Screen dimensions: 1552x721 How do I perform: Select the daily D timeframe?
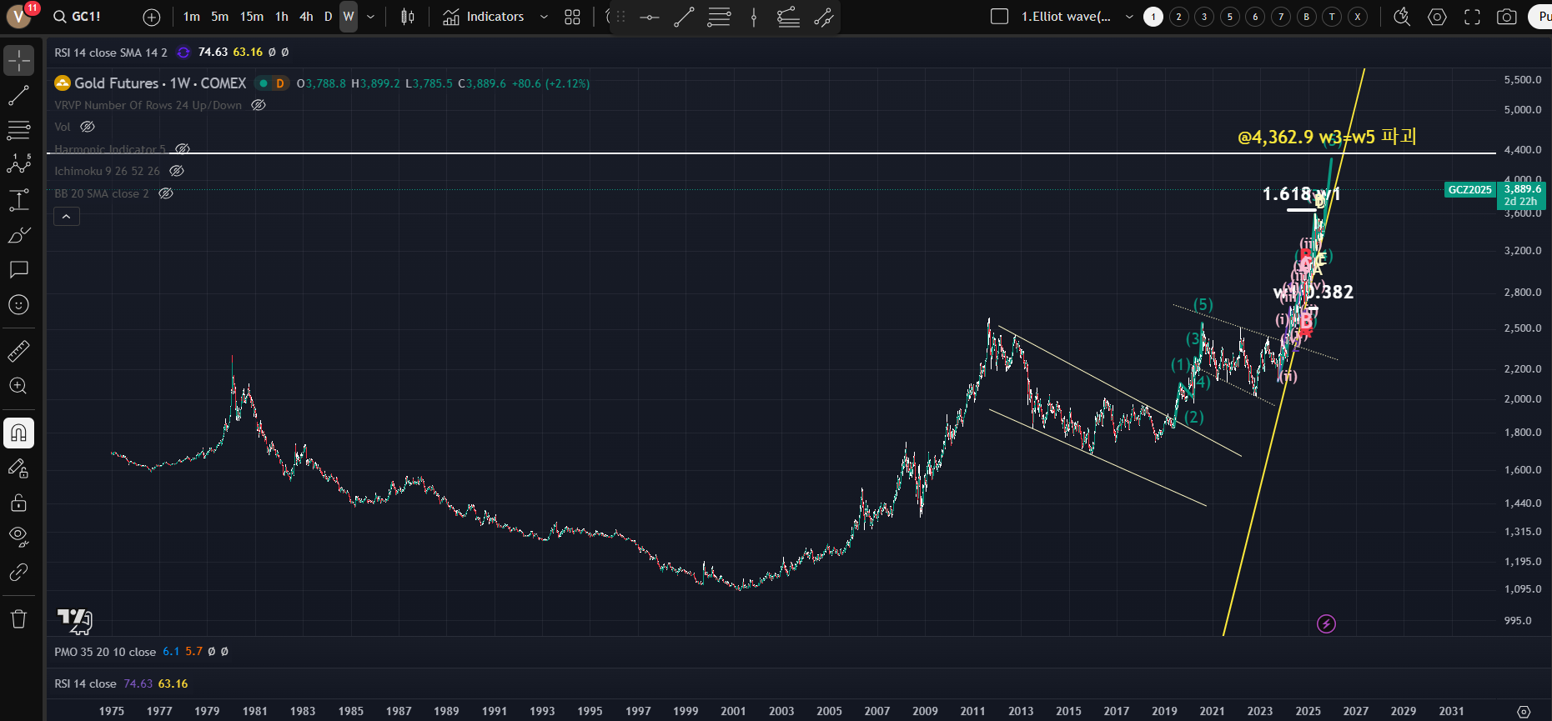(x=328, y=17)
